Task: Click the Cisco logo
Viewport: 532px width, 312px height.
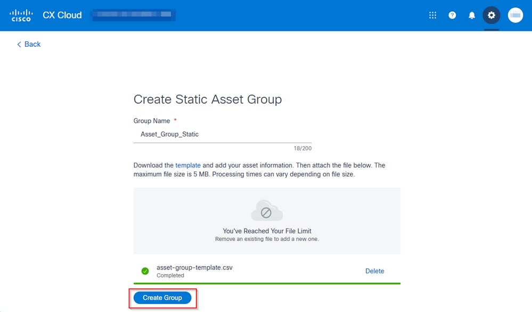Action: click(x=21, y=15)
